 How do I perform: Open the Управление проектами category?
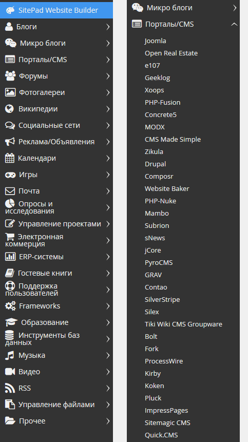[56, 224]
